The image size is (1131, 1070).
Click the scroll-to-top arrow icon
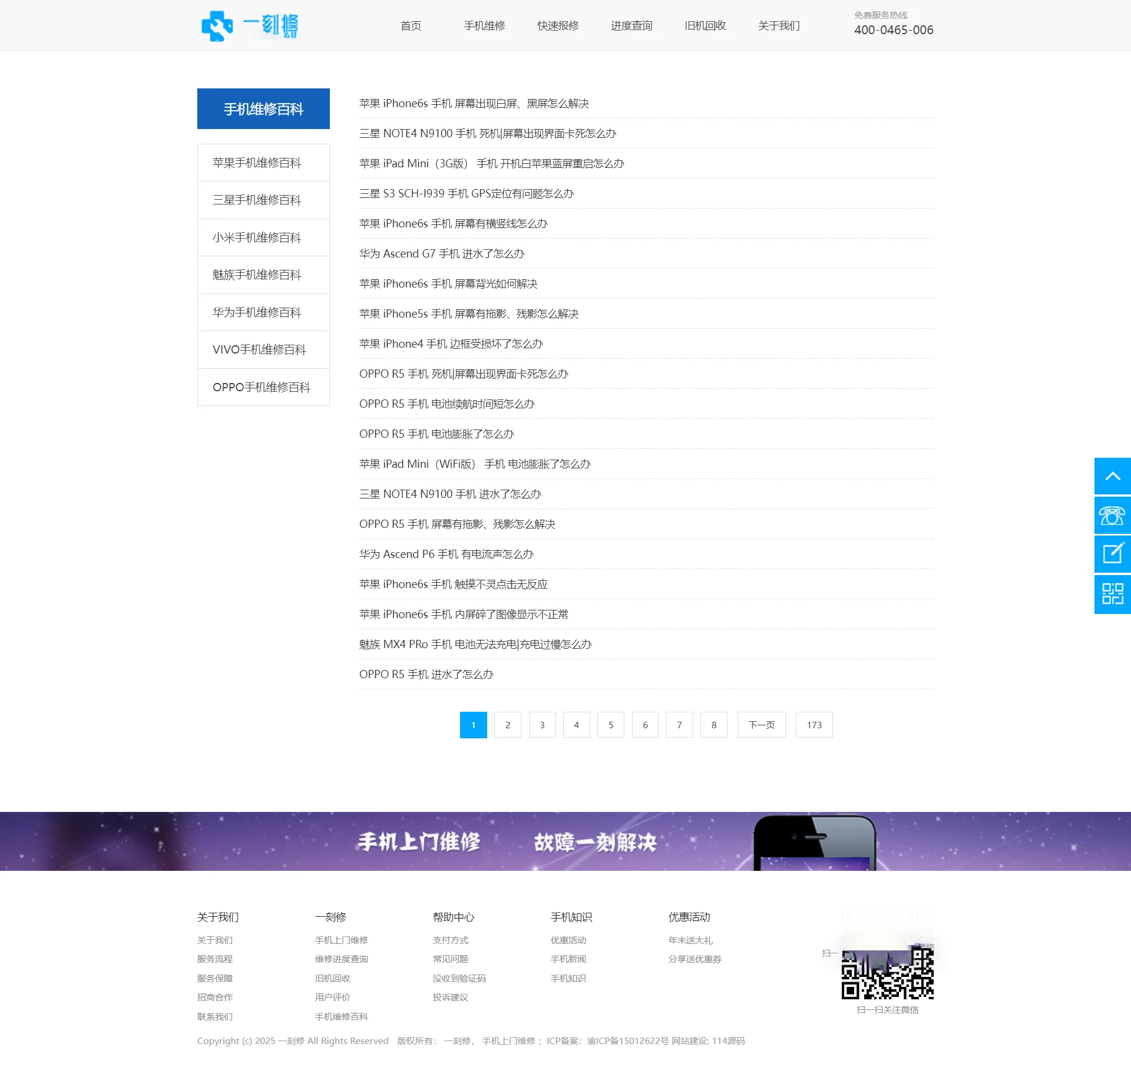(x=1112, y=476)
